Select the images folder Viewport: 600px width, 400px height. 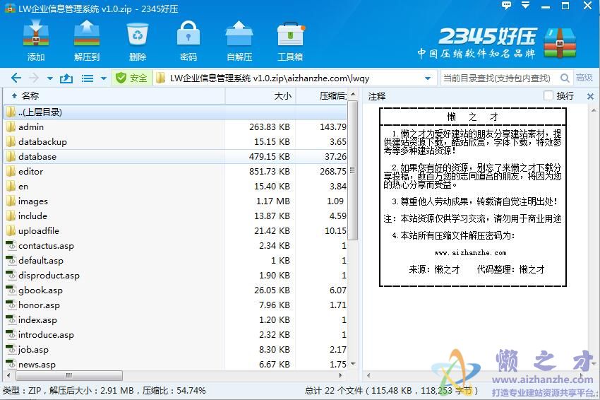(x=175, y=201)
